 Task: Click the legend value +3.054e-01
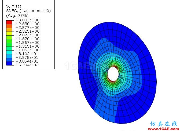pos(27,61)
